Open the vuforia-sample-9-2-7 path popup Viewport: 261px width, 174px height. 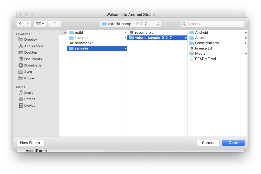pos(130,24)
